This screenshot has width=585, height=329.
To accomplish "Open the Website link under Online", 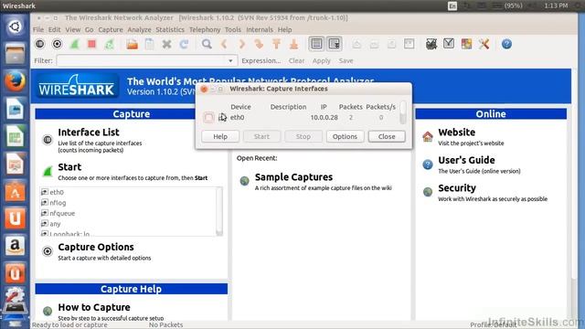I will point(457,133).
